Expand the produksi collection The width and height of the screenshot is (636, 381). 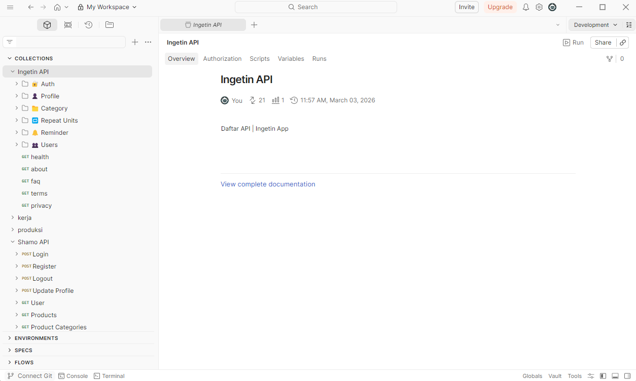click(x=13, y=230)
